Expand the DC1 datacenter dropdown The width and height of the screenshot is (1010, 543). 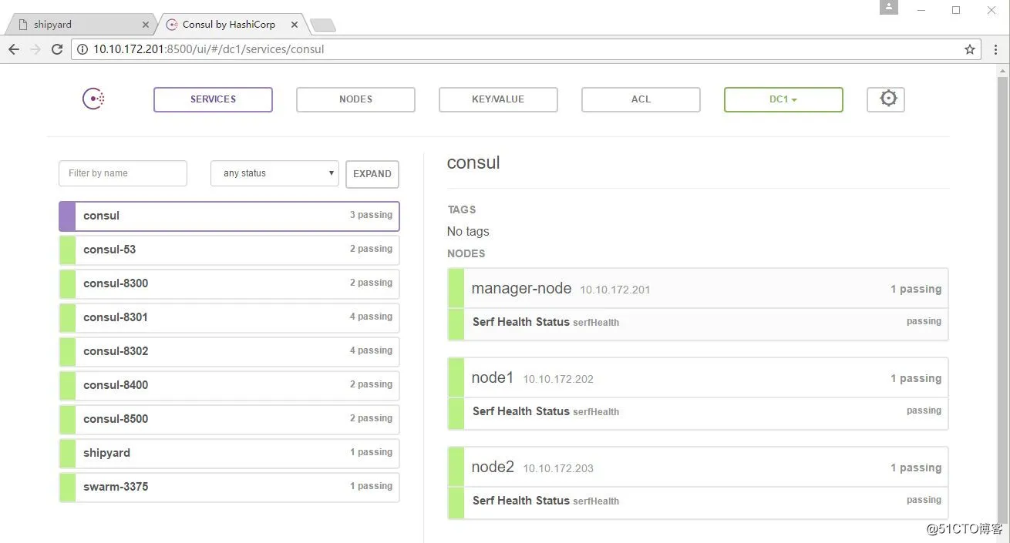tap(783, 99)
